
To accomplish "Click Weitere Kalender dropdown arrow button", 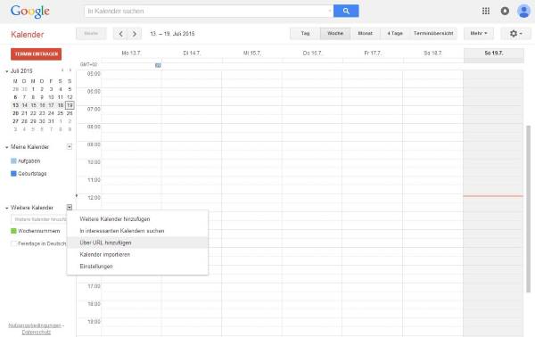I will pyautogui.click(x=70, y=208).
